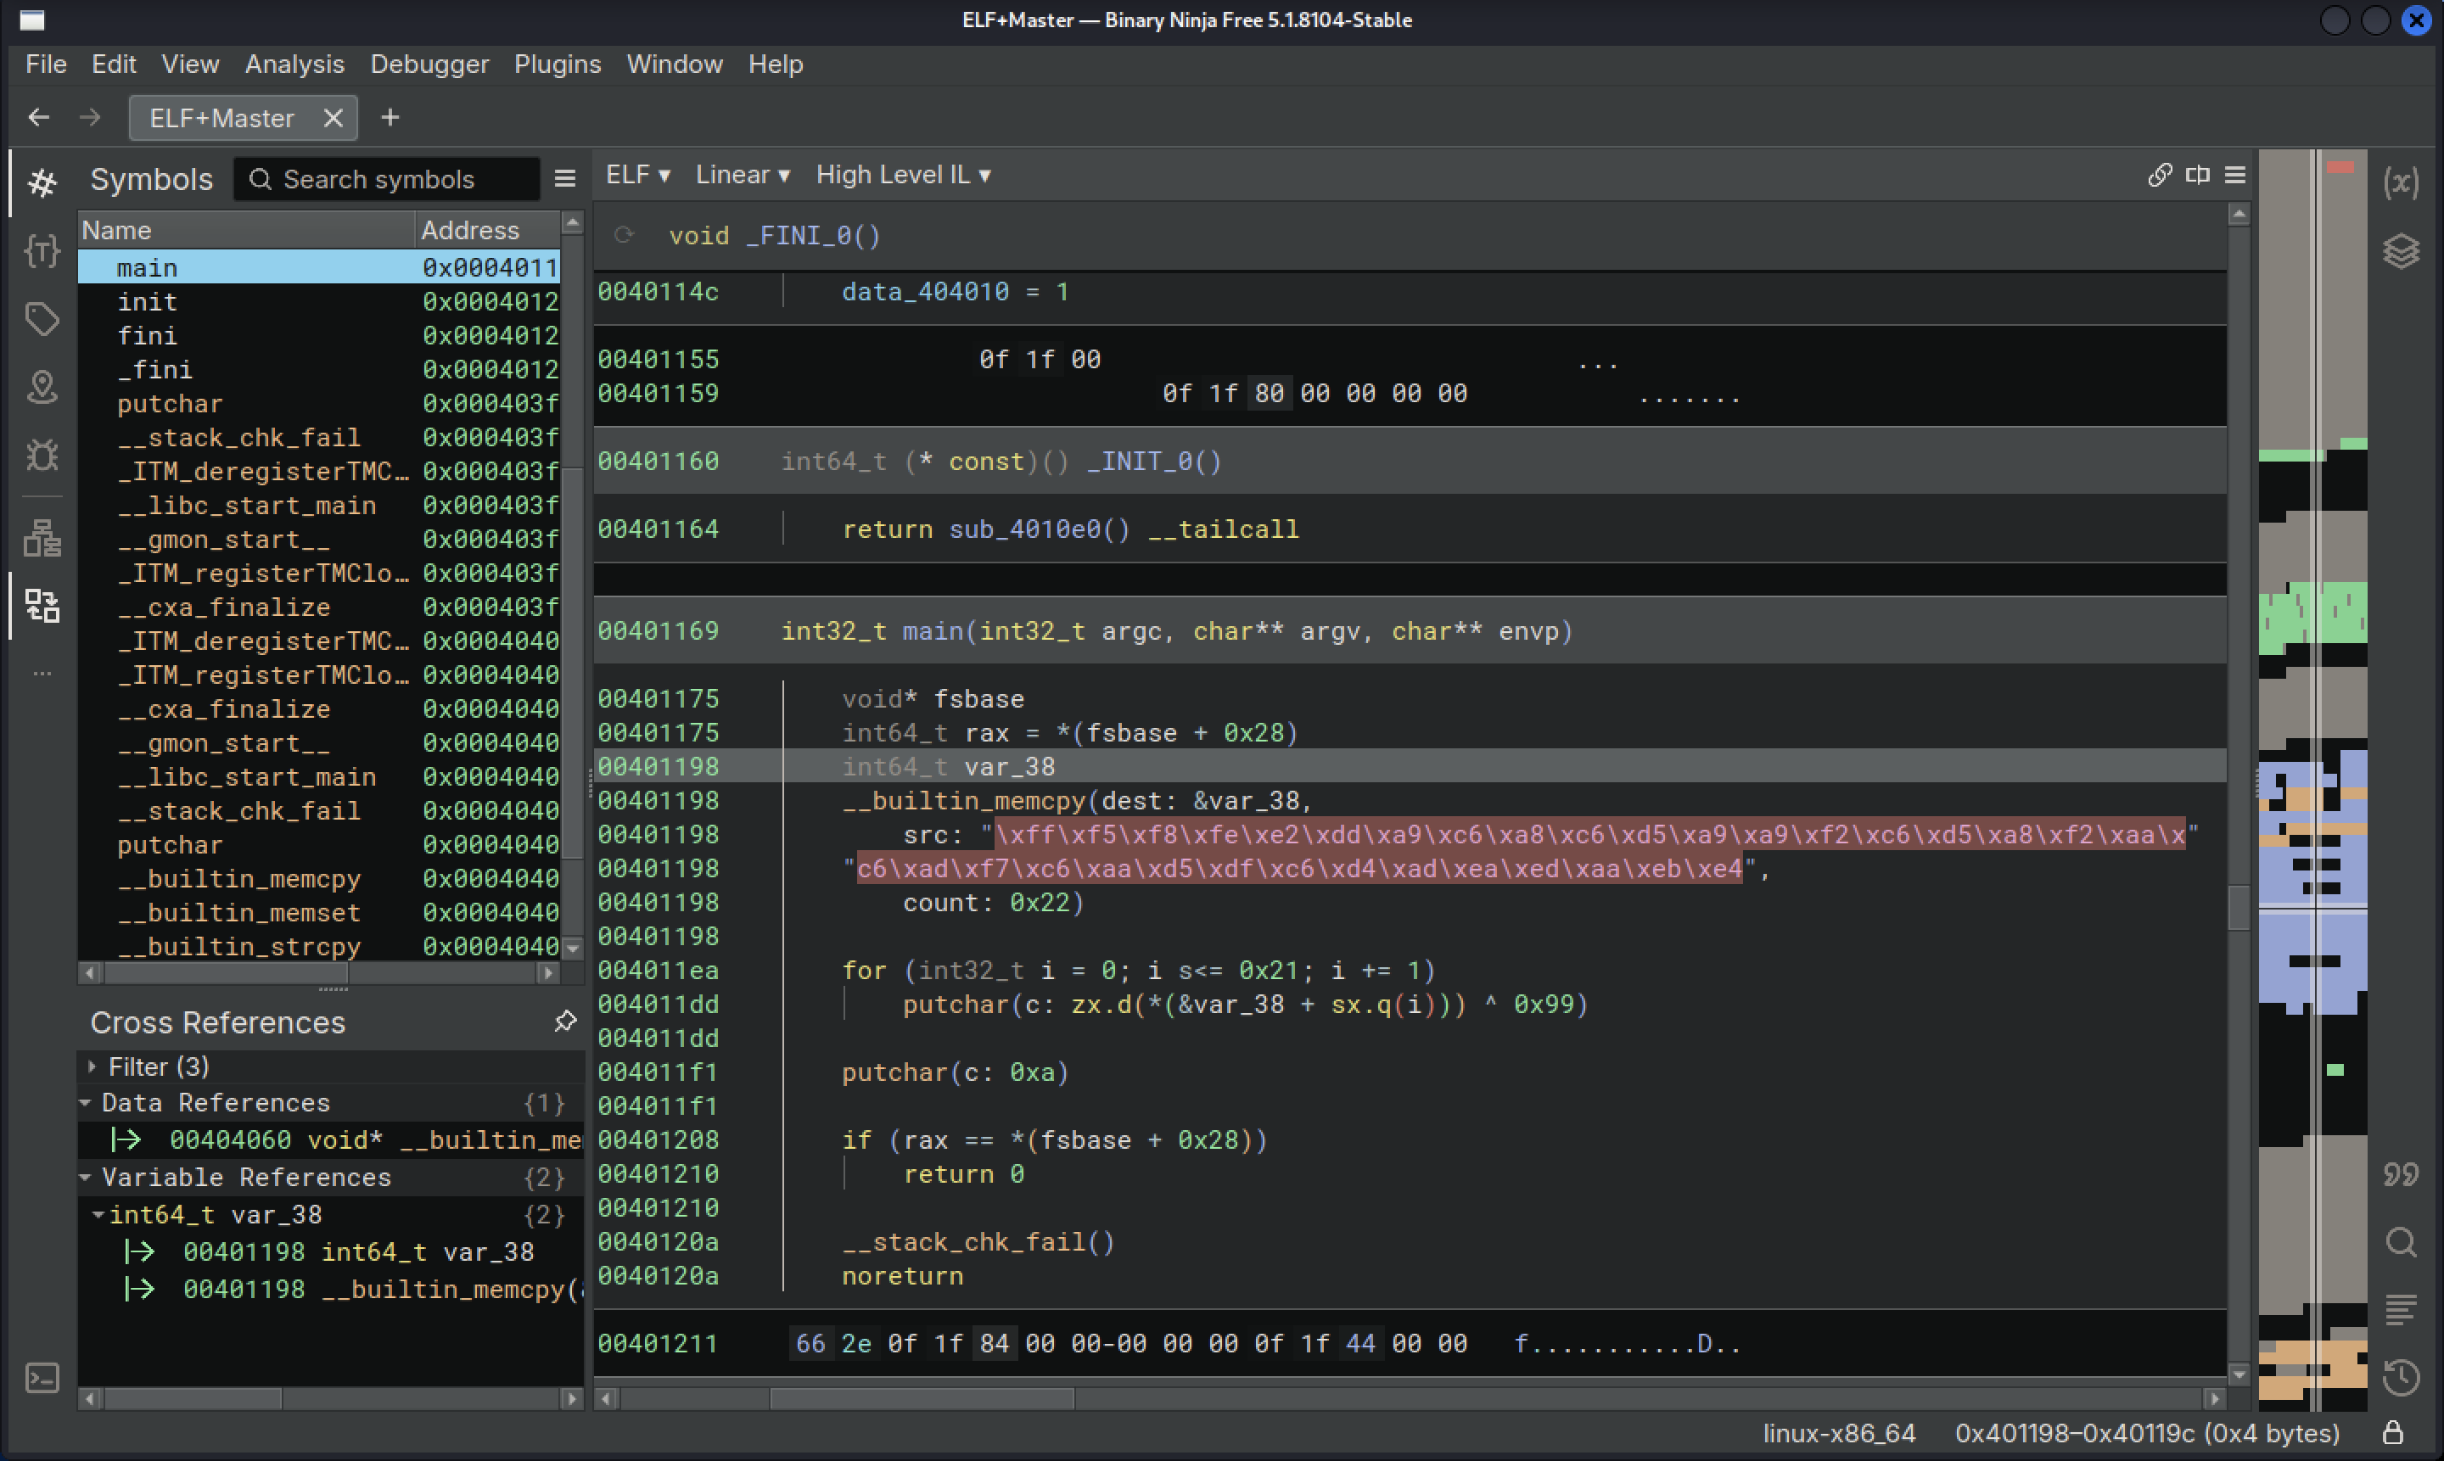Open the Symbols panel hamburger menu
The width and height of the screenshot is (2444, 1461).
tap(564, 178)
